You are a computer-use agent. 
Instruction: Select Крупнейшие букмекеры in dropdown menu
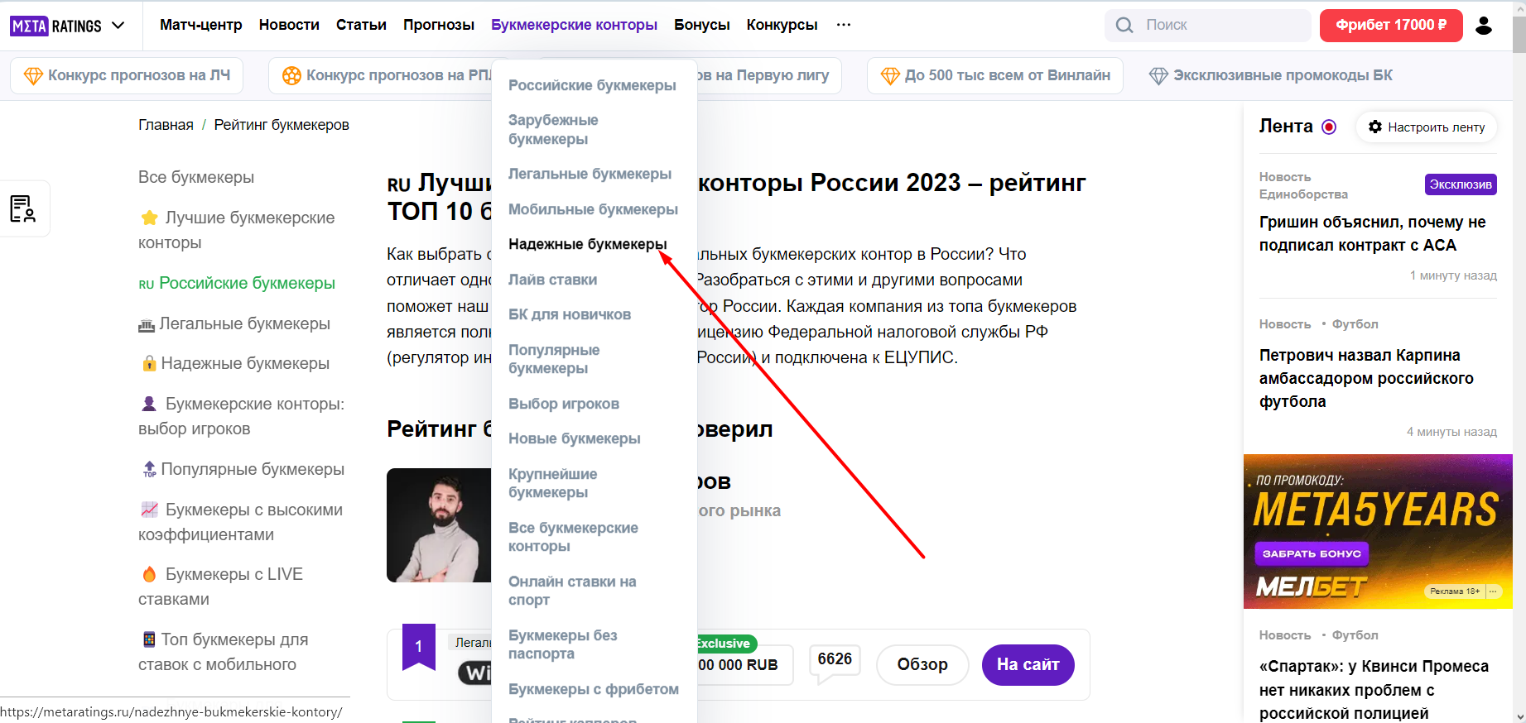[552, 483]
